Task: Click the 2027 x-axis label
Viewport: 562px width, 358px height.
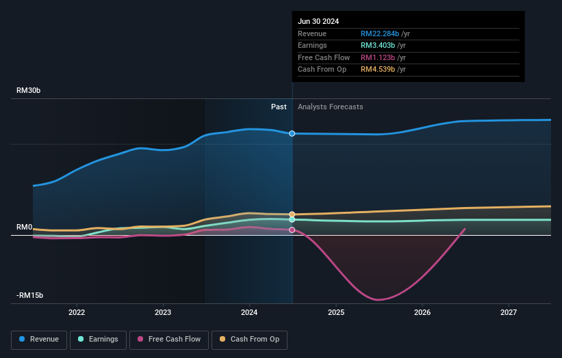Action: (x=508, y=312)
